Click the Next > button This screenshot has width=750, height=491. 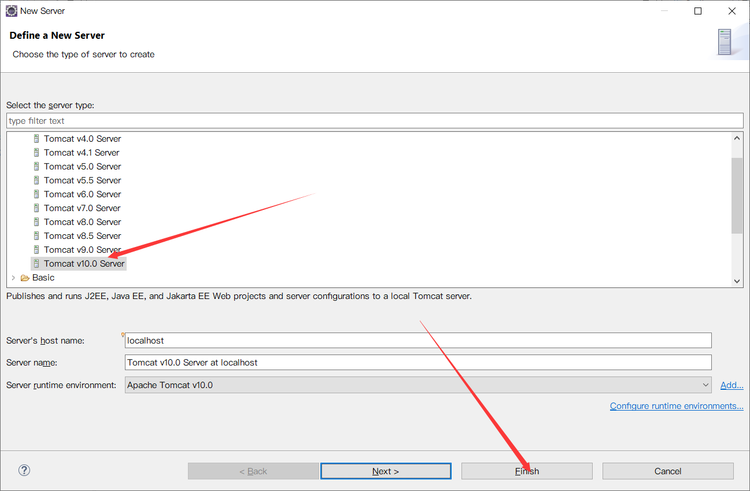(386, 471)
